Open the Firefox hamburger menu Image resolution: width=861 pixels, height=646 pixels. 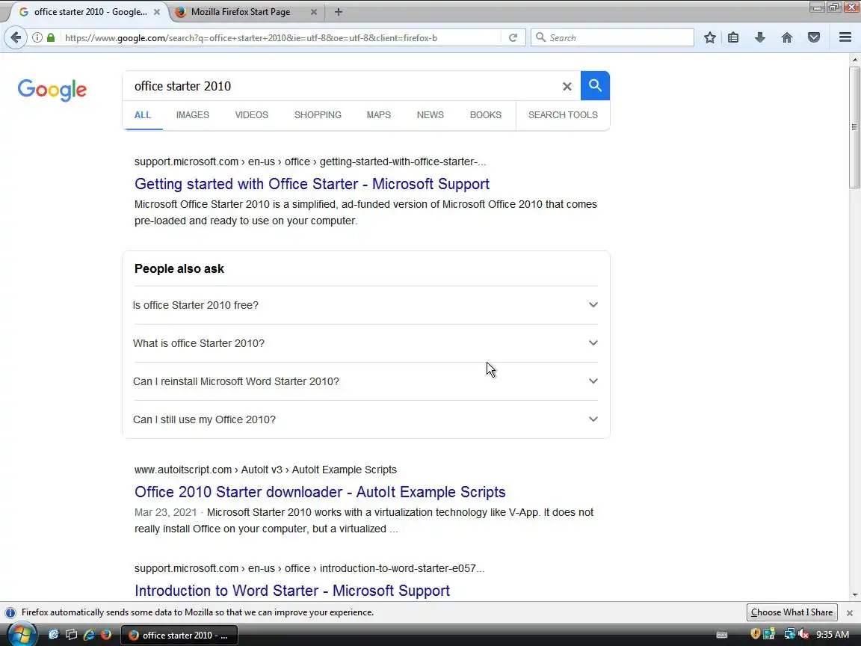[x=845, y=37]
